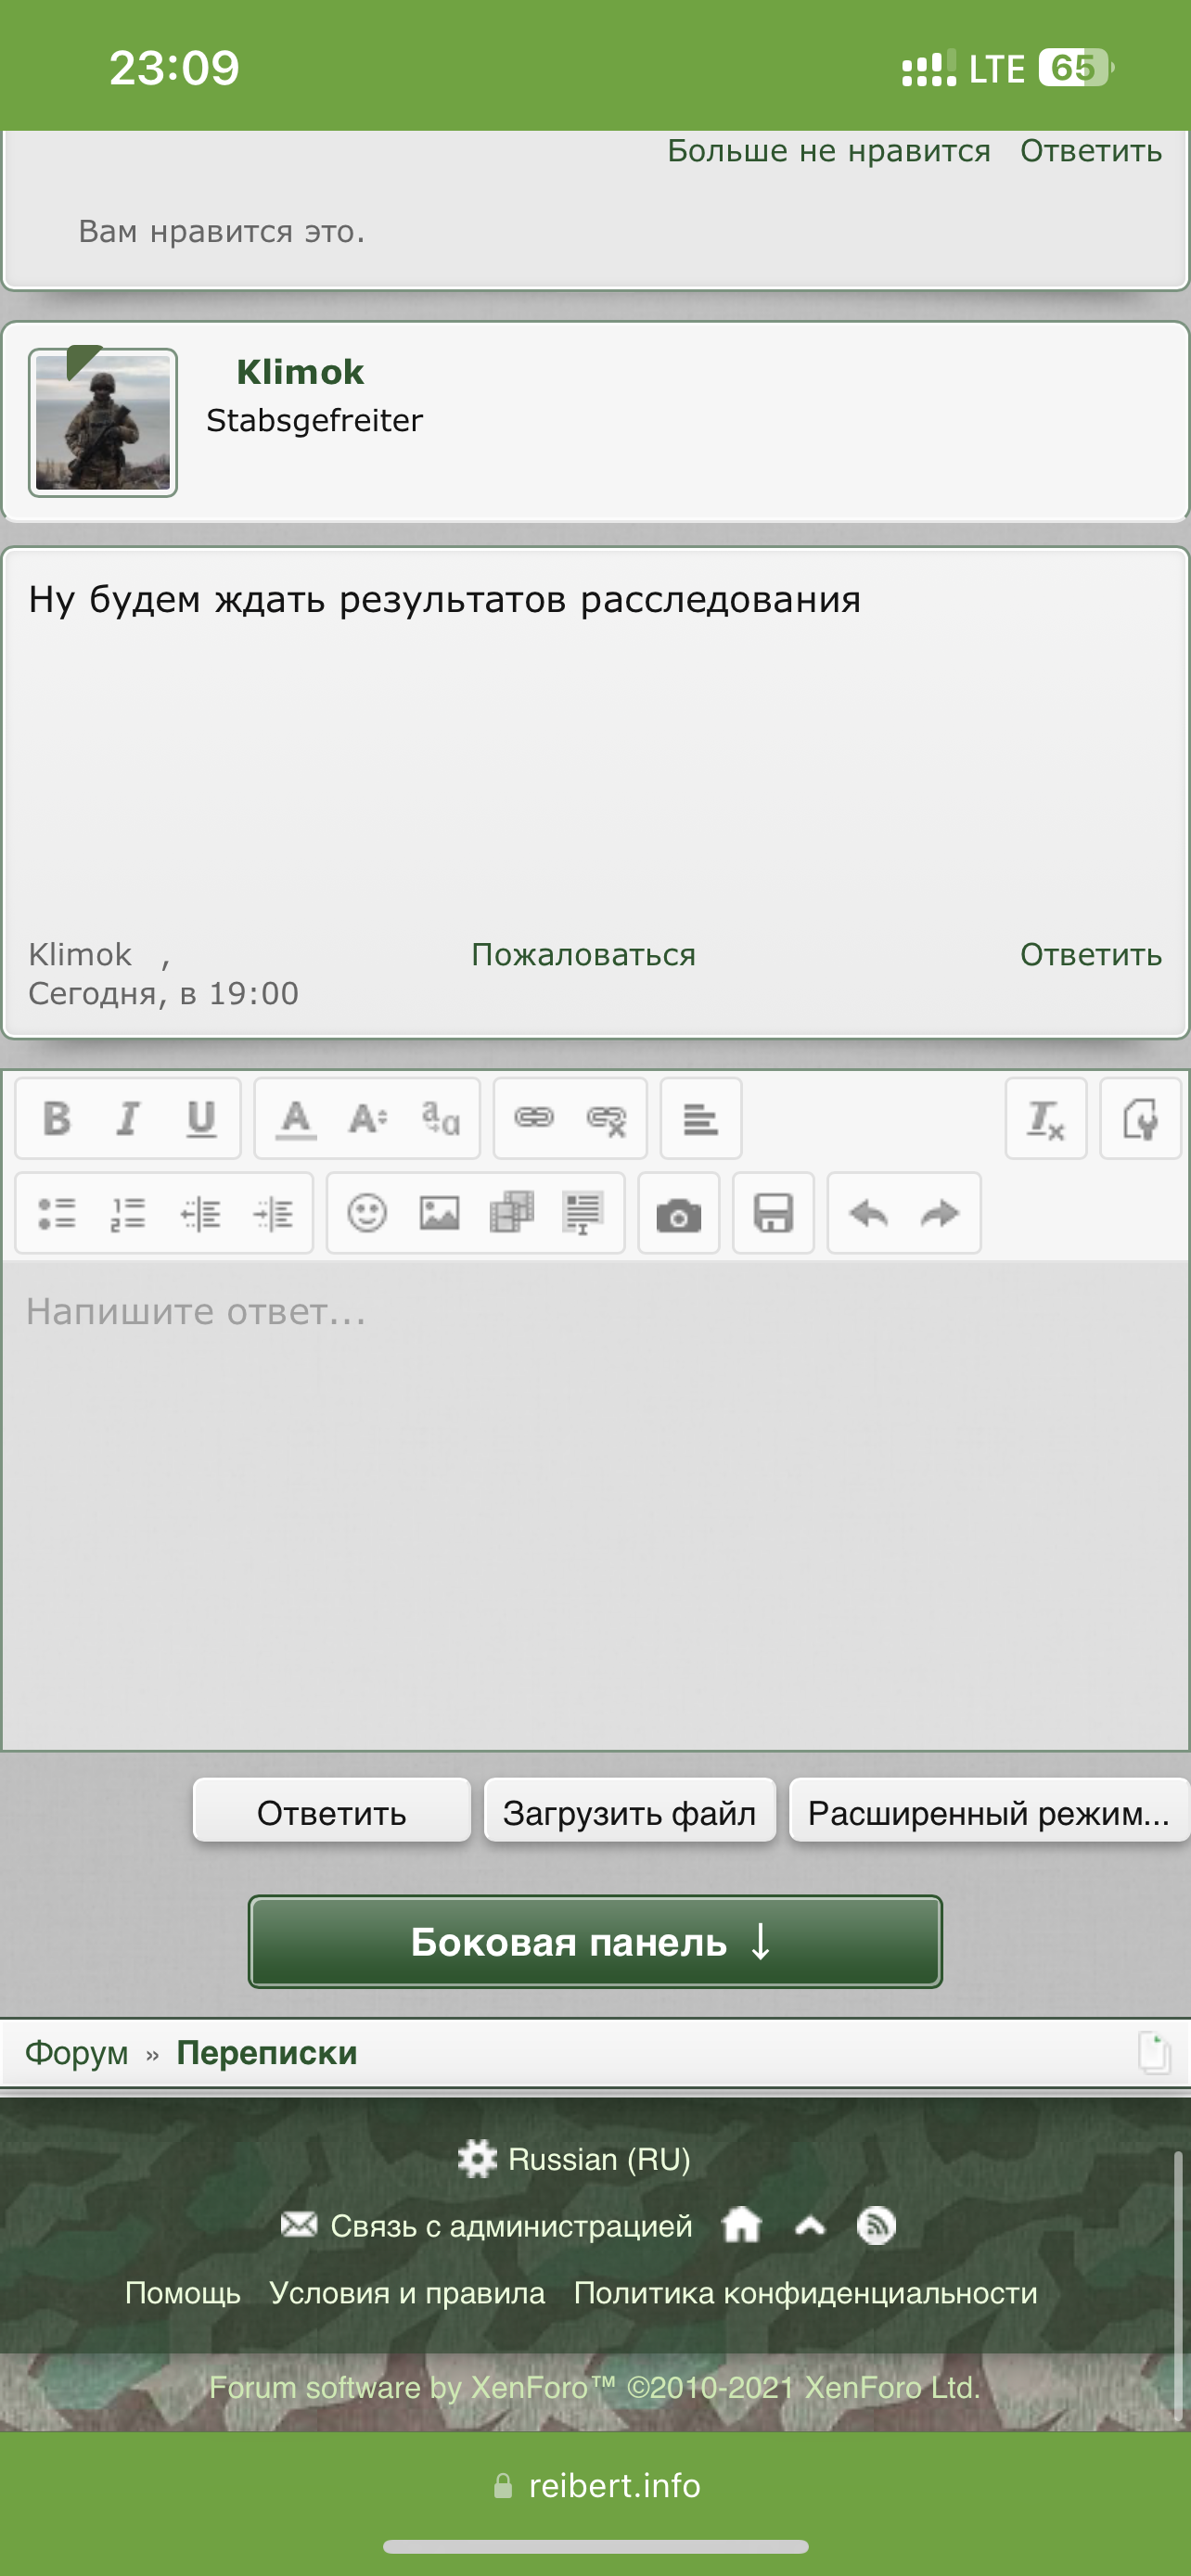Open the 'Помощь' footer link
1191x2576 pixels.
183,2292
